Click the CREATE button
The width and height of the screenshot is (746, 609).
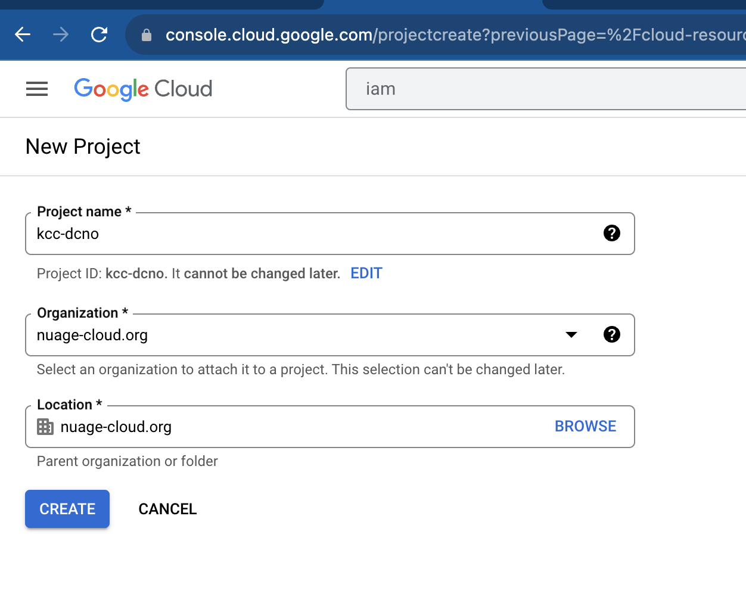(67, 509)
